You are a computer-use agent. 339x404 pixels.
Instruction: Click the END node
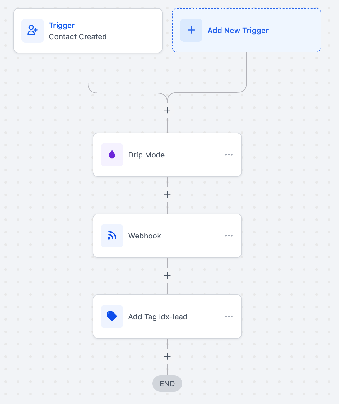click(167, 384)
